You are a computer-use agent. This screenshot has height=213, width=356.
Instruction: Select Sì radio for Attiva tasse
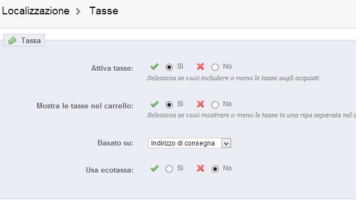[x=169, y=67]
